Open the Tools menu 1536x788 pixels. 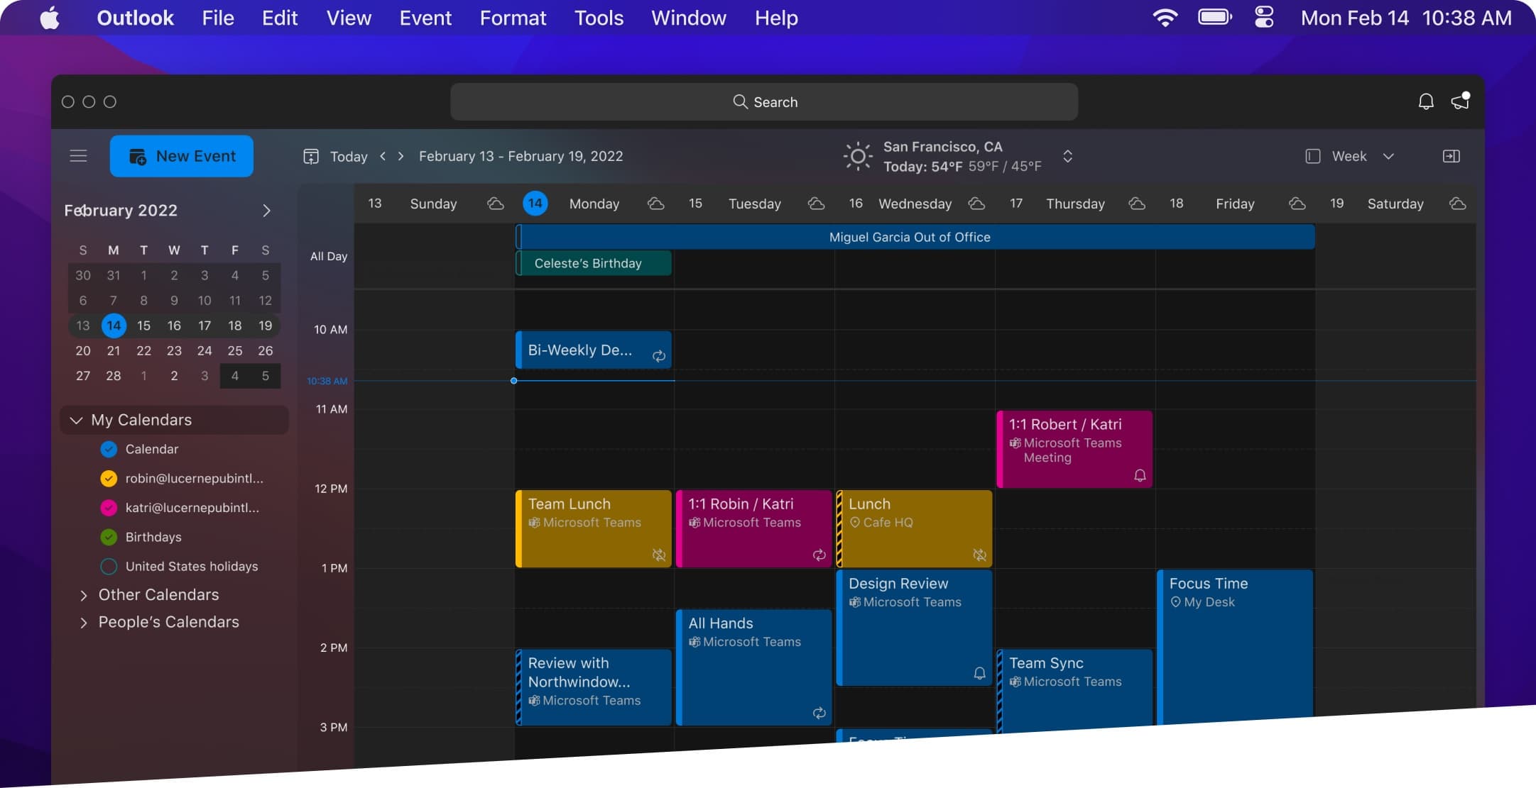599,18
